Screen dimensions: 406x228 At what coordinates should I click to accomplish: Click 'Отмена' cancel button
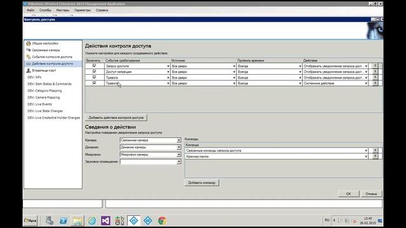coord(371,194)
